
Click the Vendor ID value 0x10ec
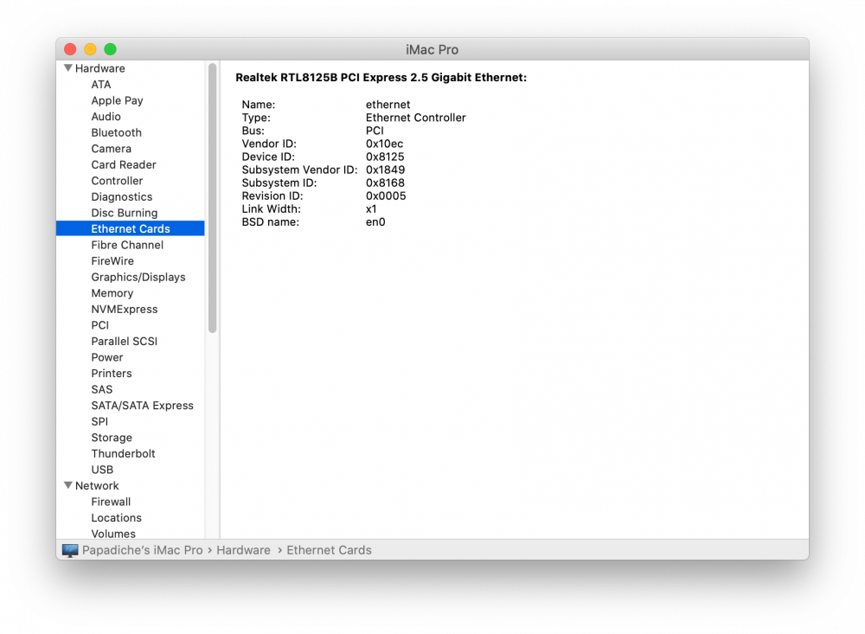pos(385,144)
